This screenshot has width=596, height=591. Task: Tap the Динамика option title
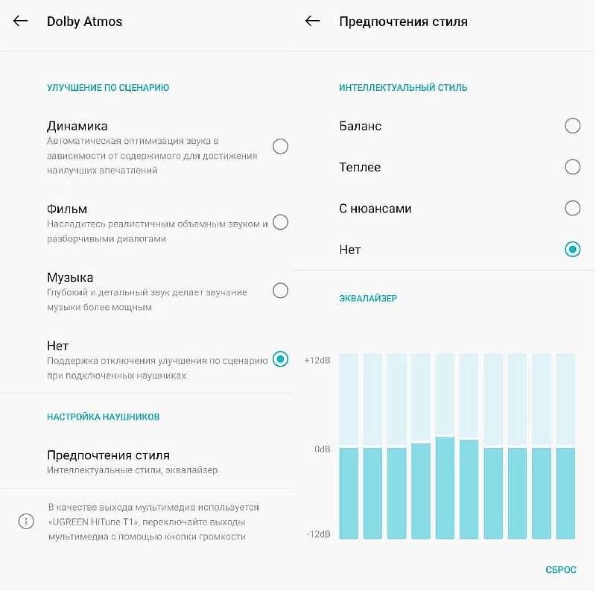pyautogui.click(x=77, y=126)
